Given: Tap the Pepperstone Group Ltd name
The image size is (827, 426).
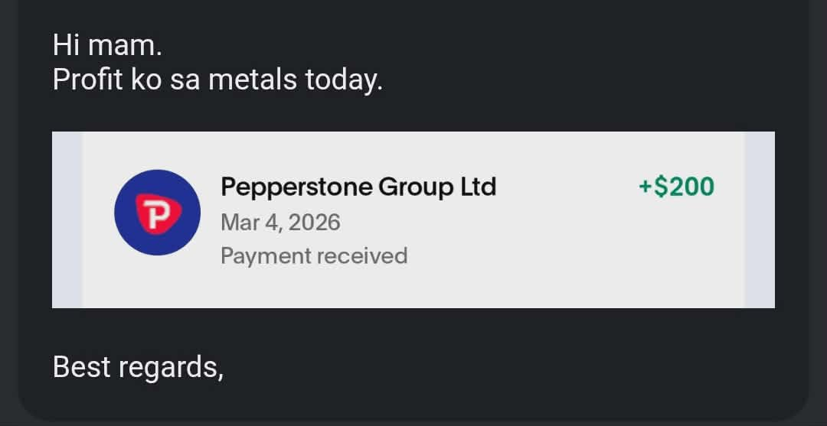Looking at the screenshot, I should coord(358,186).
